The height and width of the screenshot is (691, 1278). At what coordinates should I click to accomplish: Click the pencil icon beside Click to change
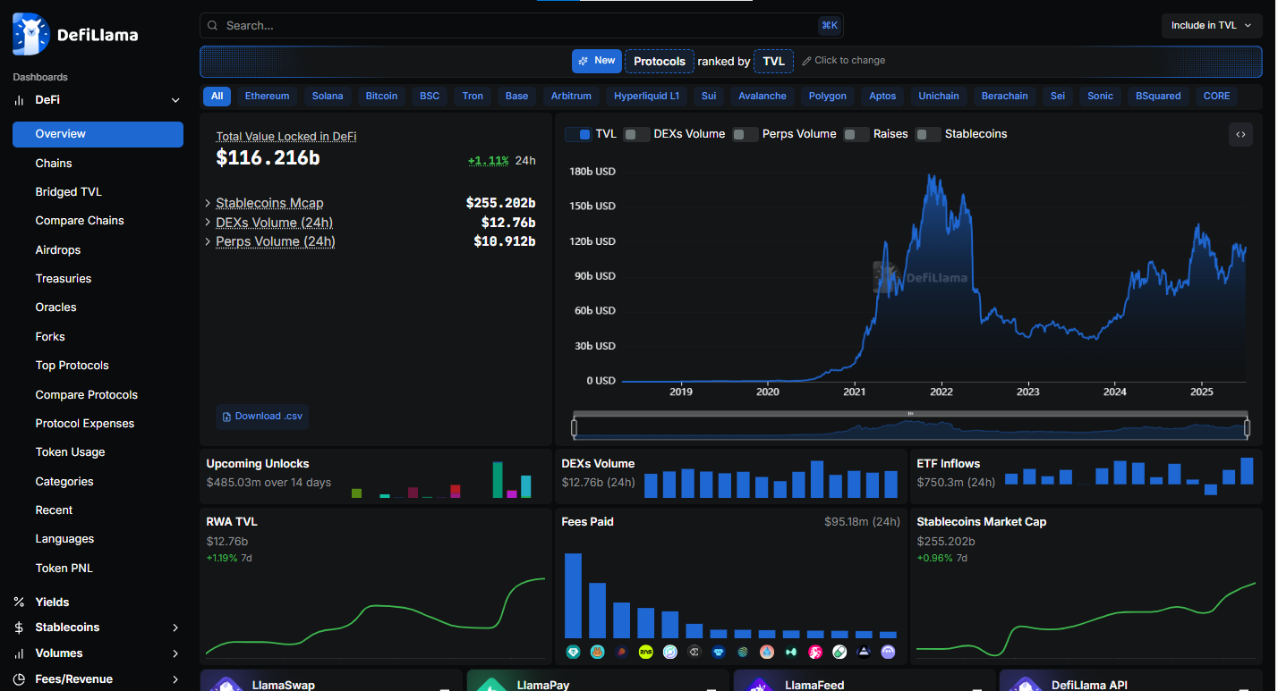(806, 61)
